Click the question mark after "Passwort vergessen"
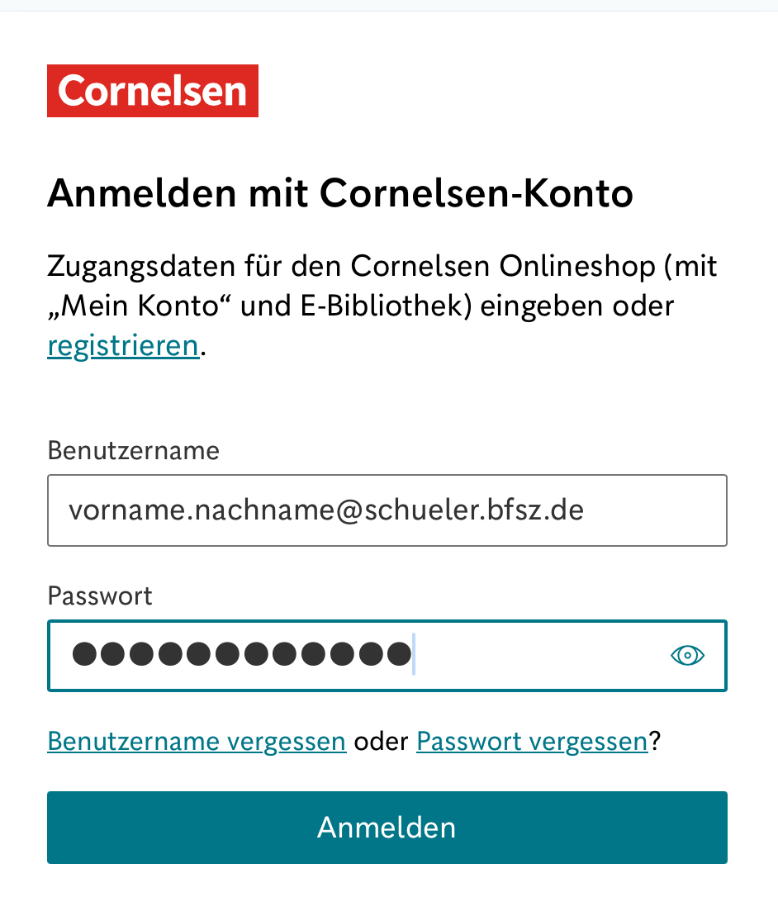Image resolution: width=778 pixels, height=911 pixels. tap(655, 742)
